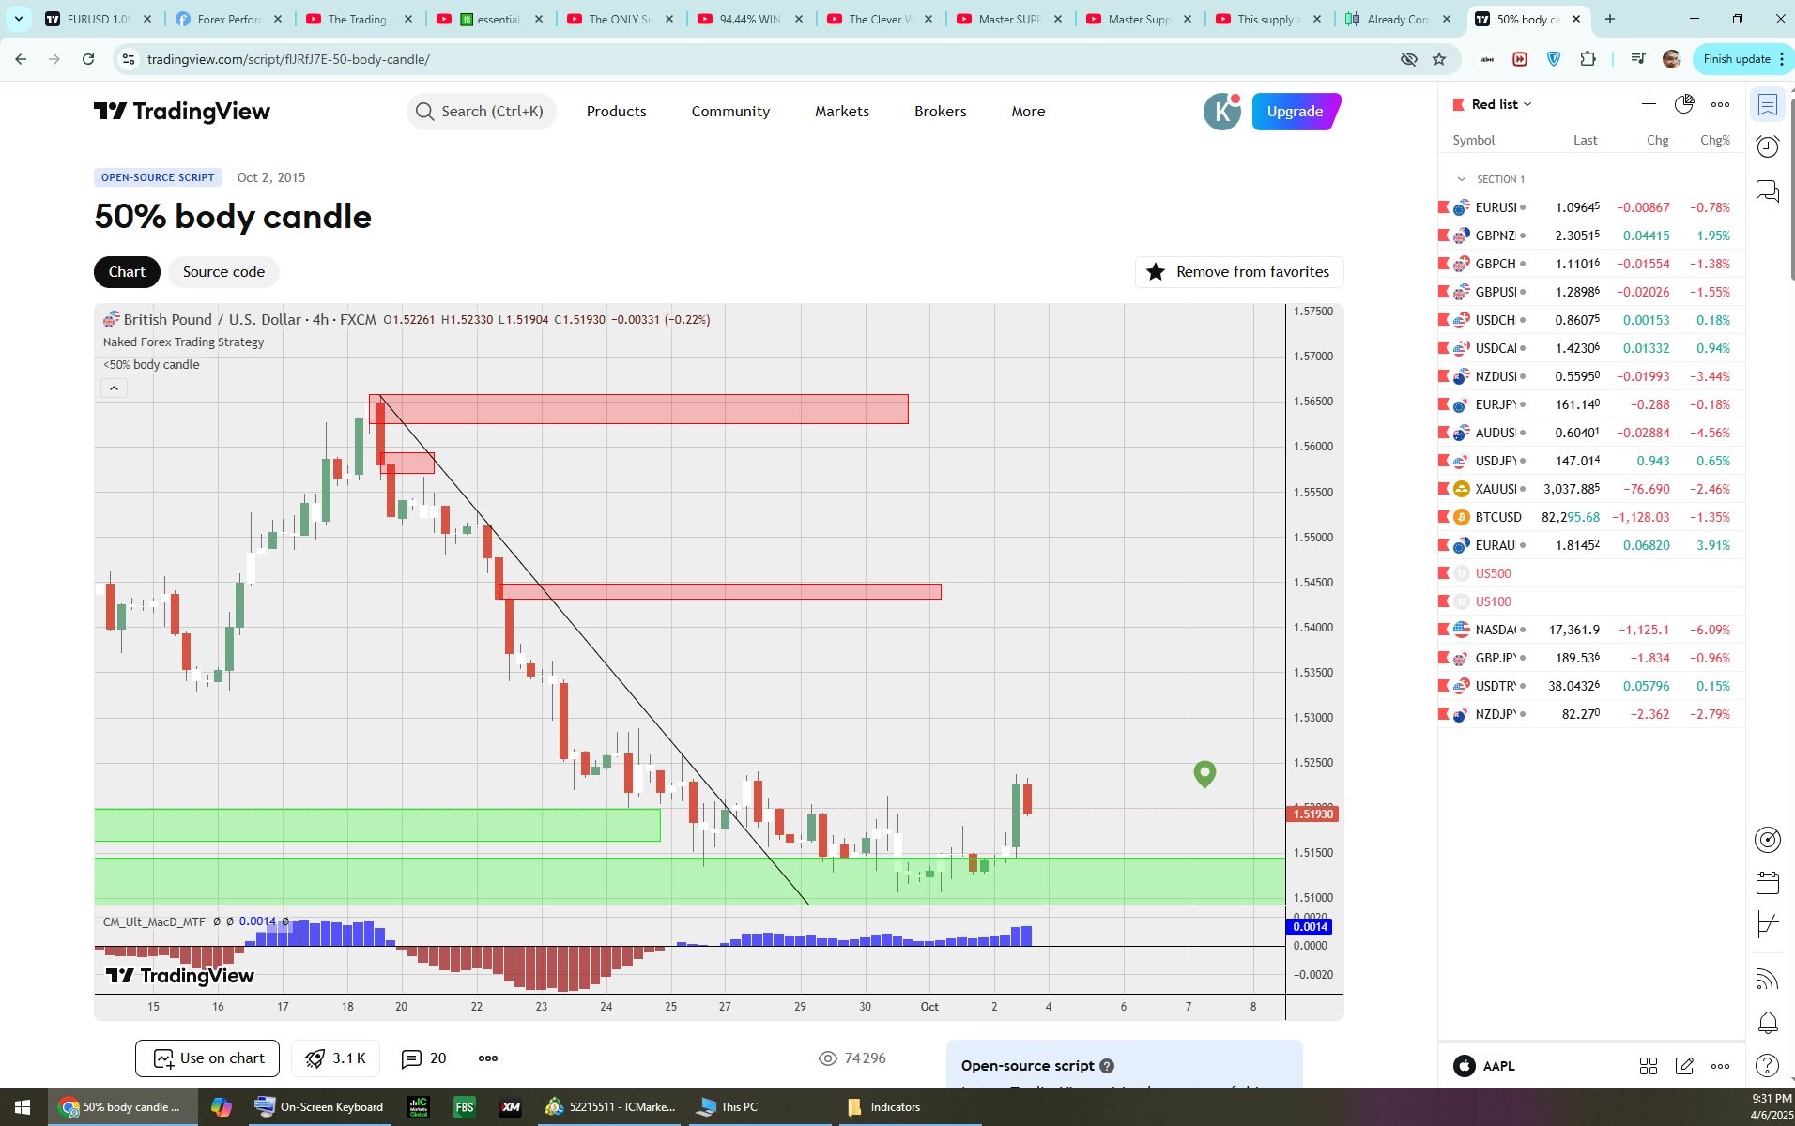Add a symbol with the plus icon
1795x1126 pixels.
pyautogui.click(x=1649, y=104)
